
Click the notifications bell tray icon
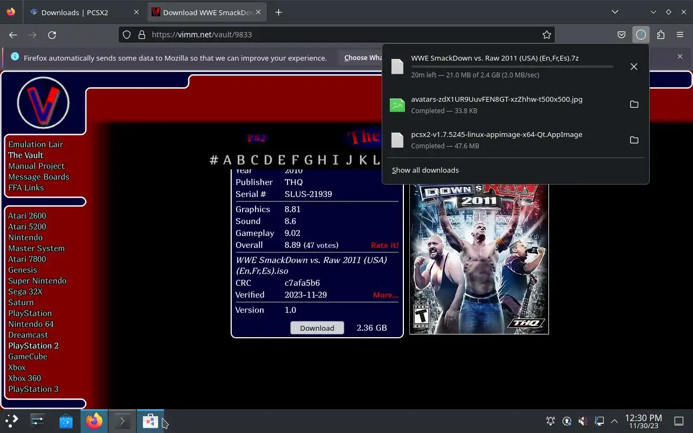coord(551,421)
